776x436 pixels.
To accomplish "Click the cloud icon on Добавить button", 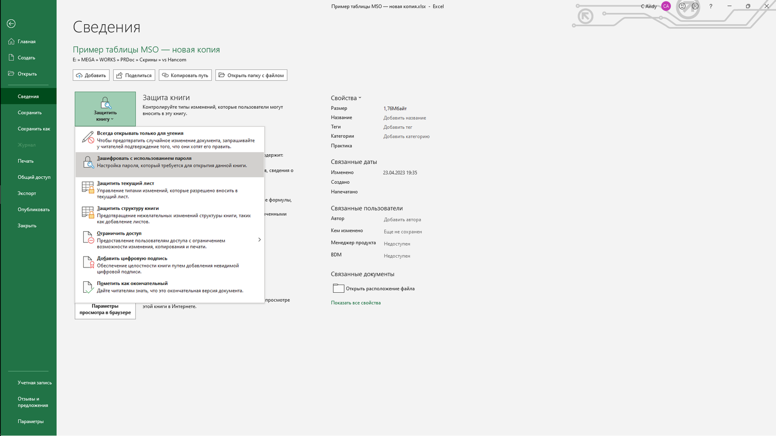I will pos(79,76).
